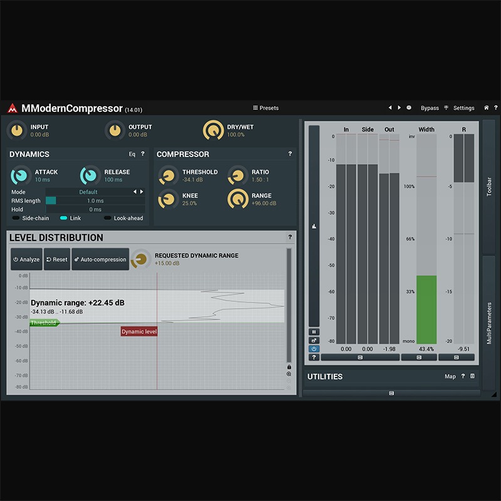Open global help question mark in title bar
This screenshot has width=501, height=501.
tap(495, 108)
